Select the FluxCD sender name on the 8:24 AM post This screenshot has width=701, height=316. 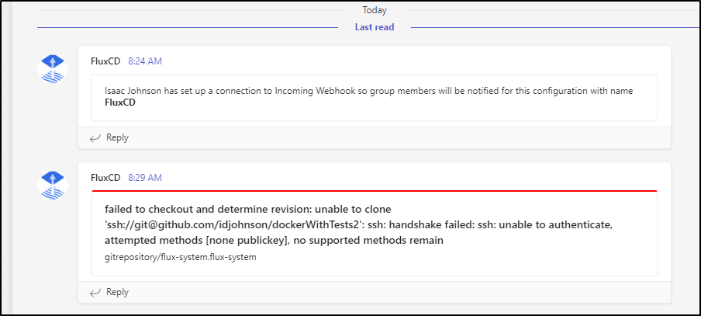(105, 61)
